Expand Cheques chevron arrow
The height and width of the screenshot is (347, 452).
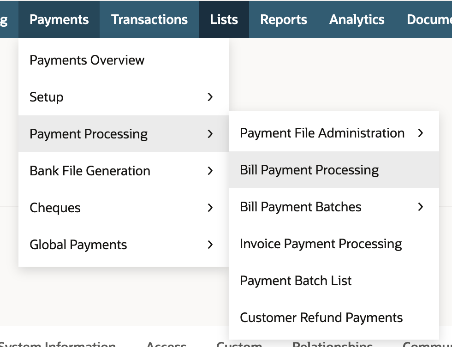tap(210, 208)
